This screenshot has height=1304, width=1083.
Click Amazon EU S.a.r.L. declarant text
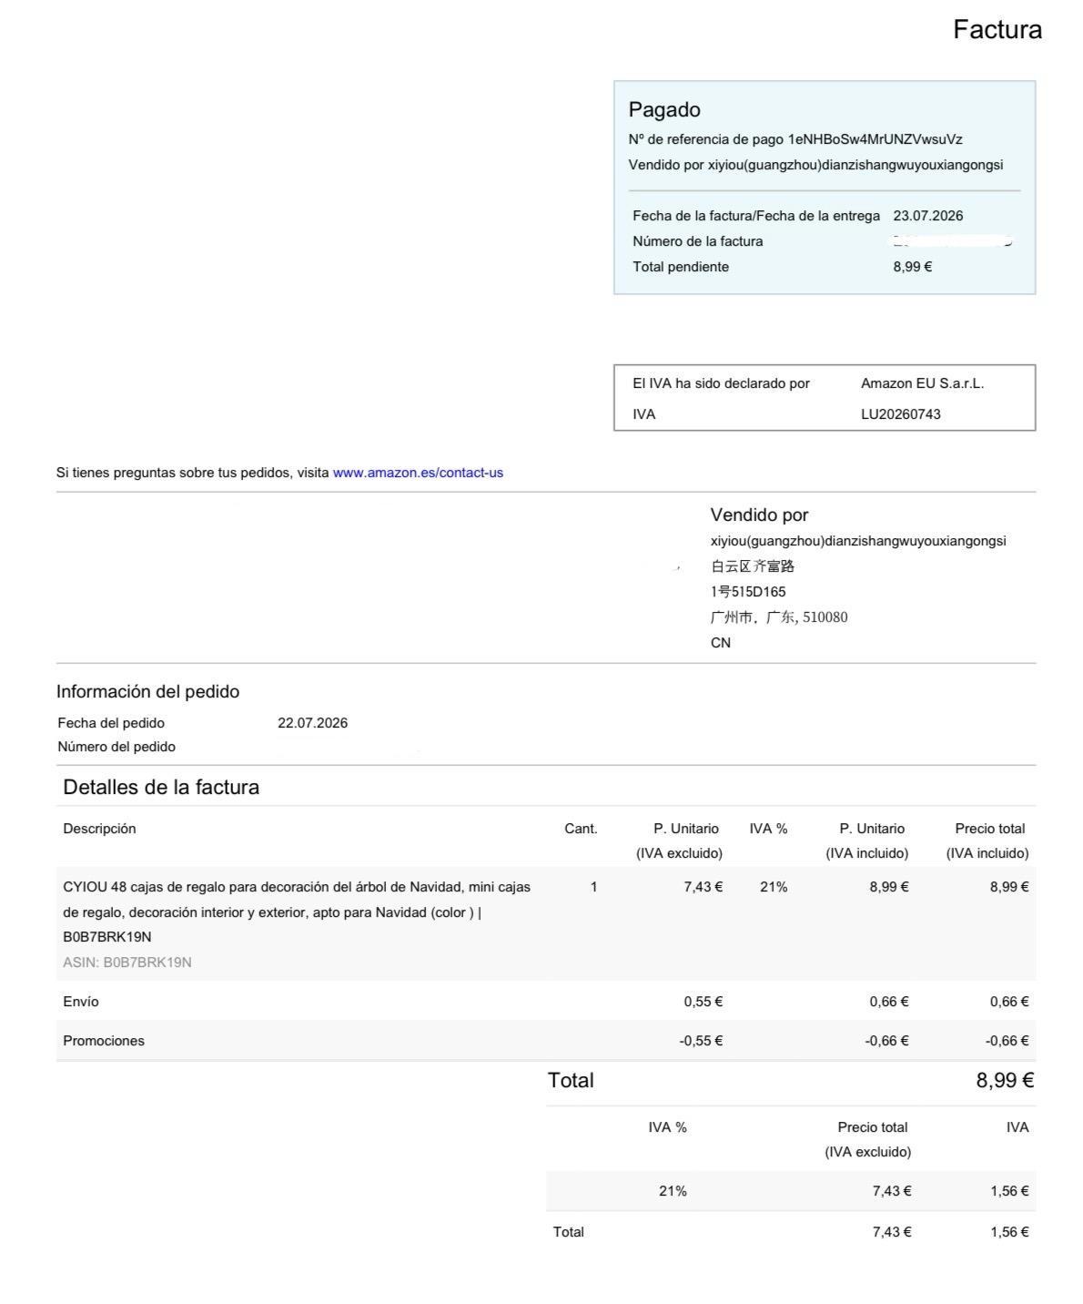923,383
